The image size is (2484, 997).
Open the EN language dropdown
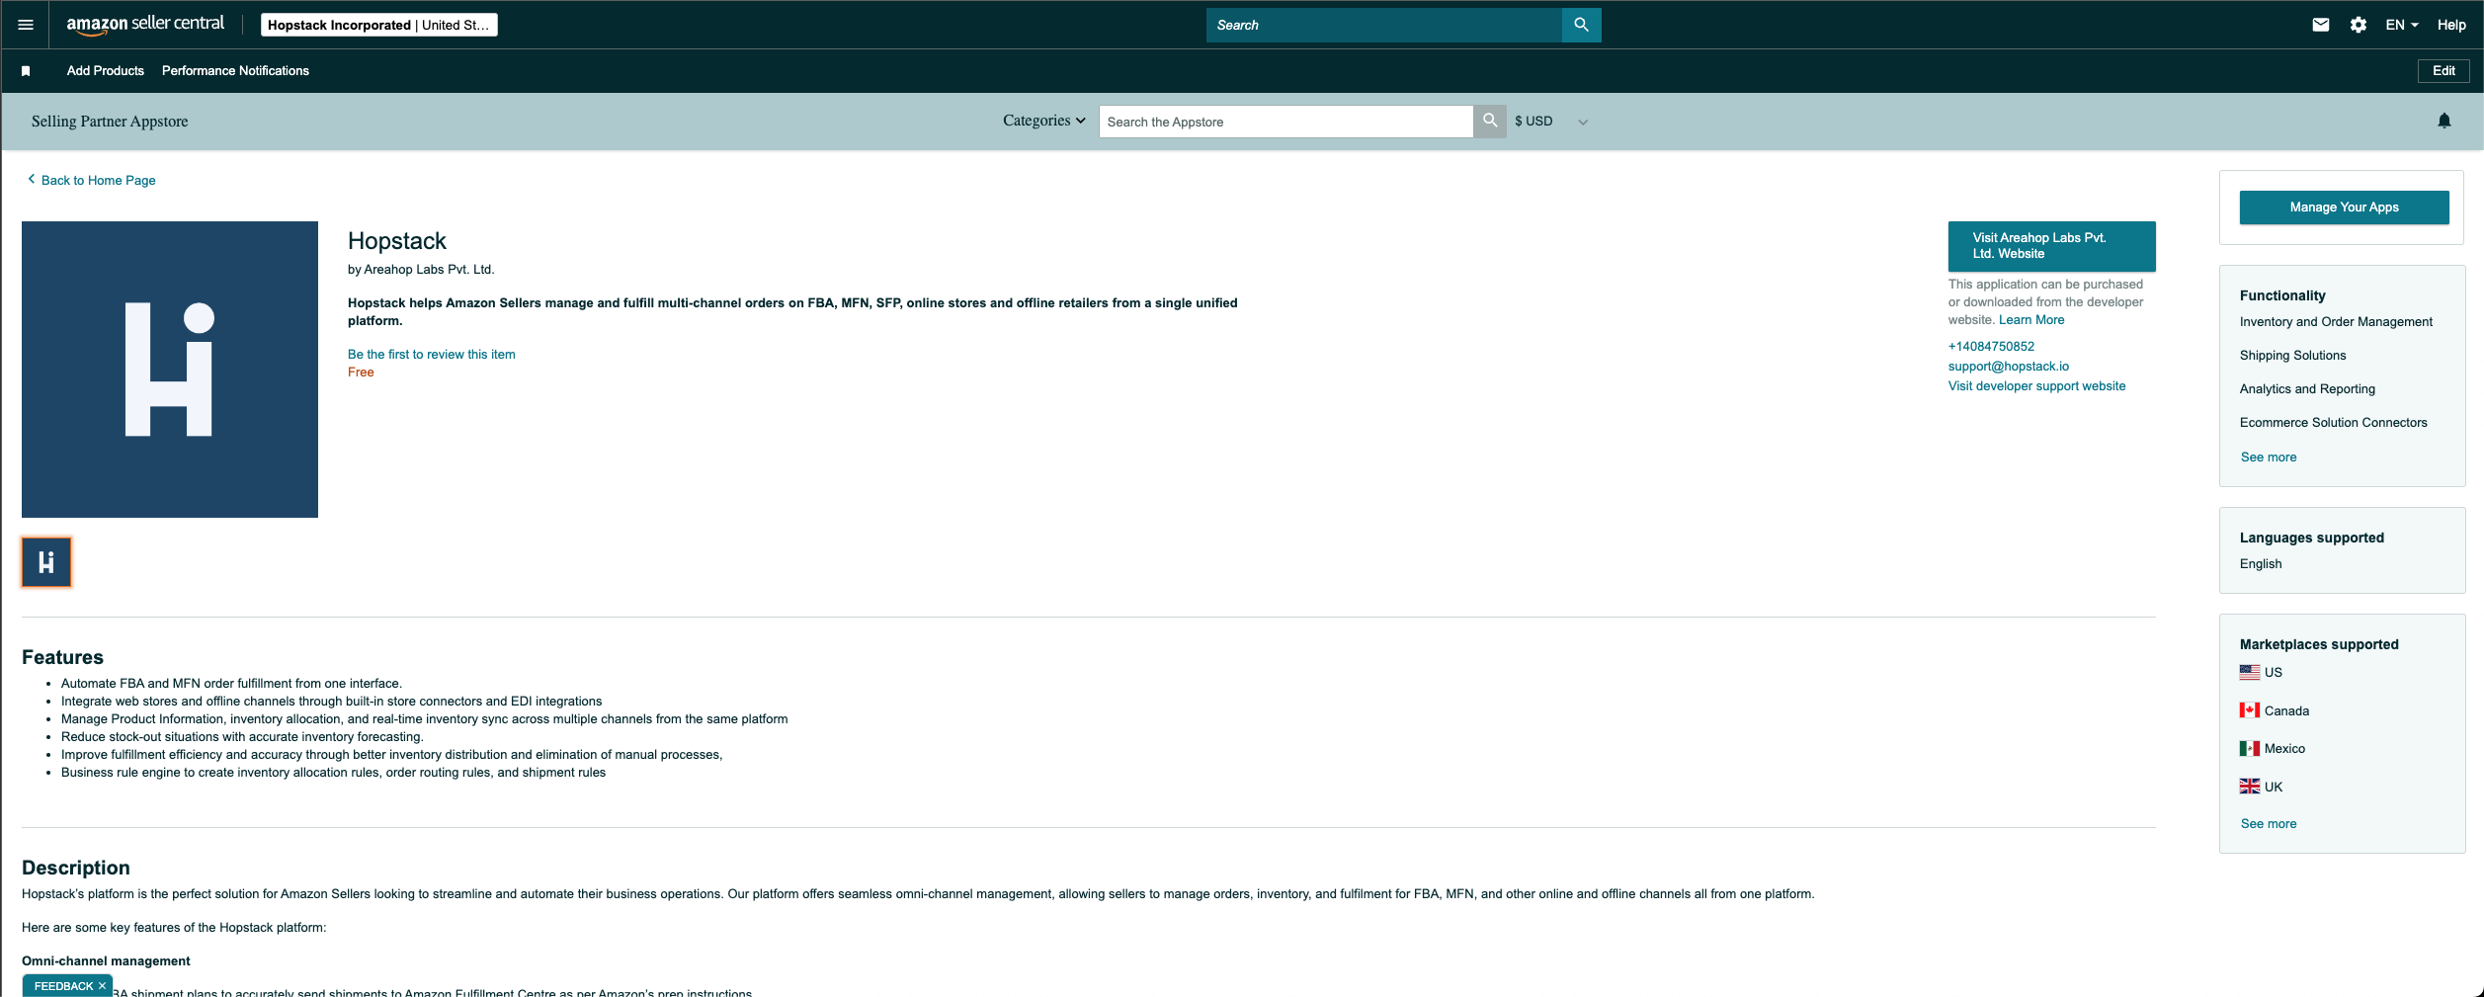pos(2401,25)
